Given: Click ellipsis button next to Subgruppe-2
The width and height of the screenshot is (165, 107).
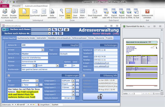Looking at the screenshot, I should pos(77,84).
